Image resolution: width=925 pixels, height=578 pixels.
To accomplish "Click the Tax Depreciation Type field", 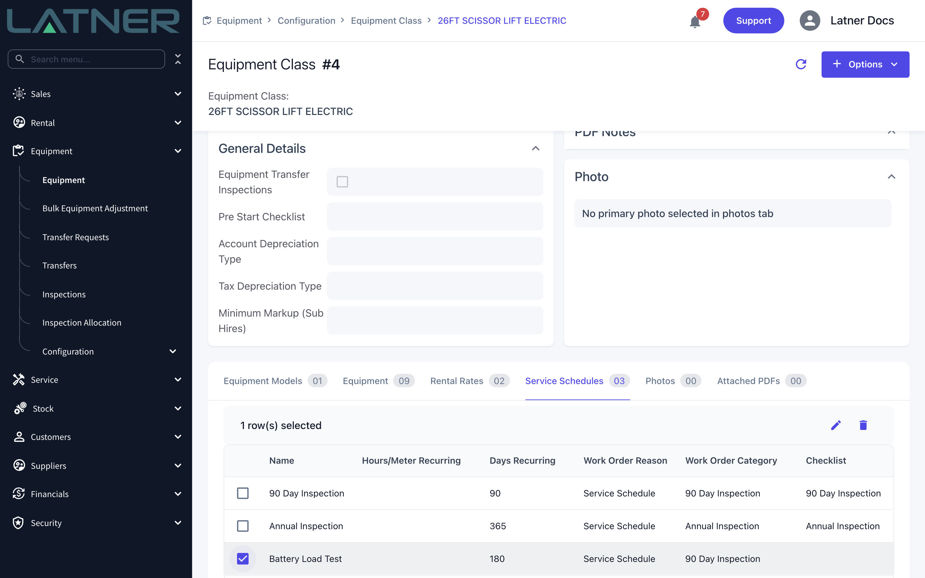I will click(x=435, y=286).
